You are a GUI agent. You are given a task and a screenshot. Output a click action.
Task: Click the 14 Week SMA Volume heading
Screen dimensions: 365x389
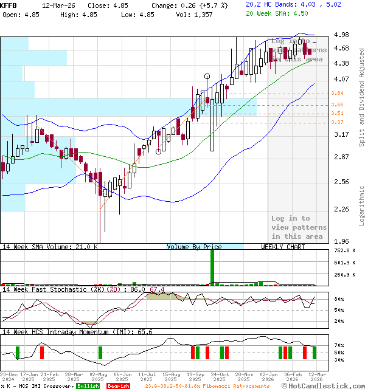(41, 247)
